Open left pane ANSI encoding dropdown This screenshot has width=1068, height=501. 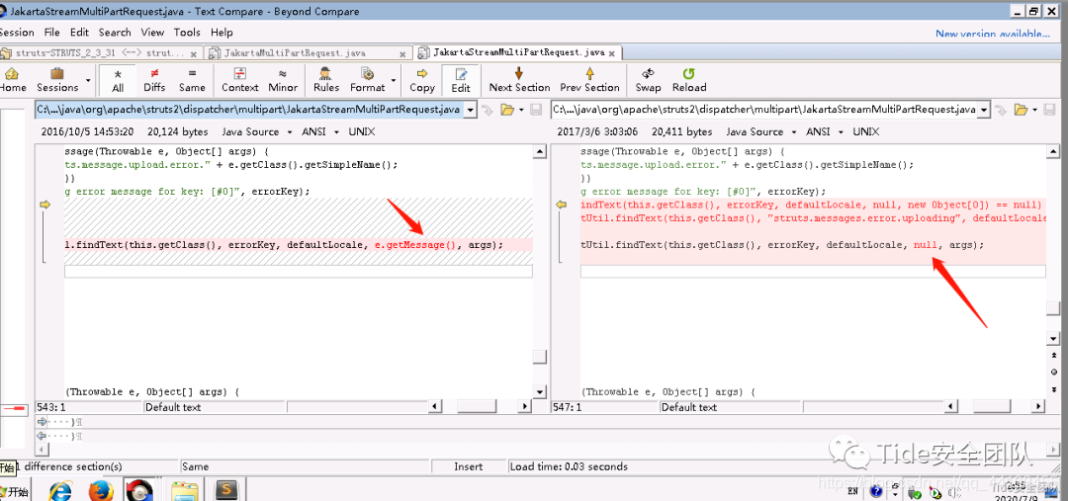click(x=322, y=132)
